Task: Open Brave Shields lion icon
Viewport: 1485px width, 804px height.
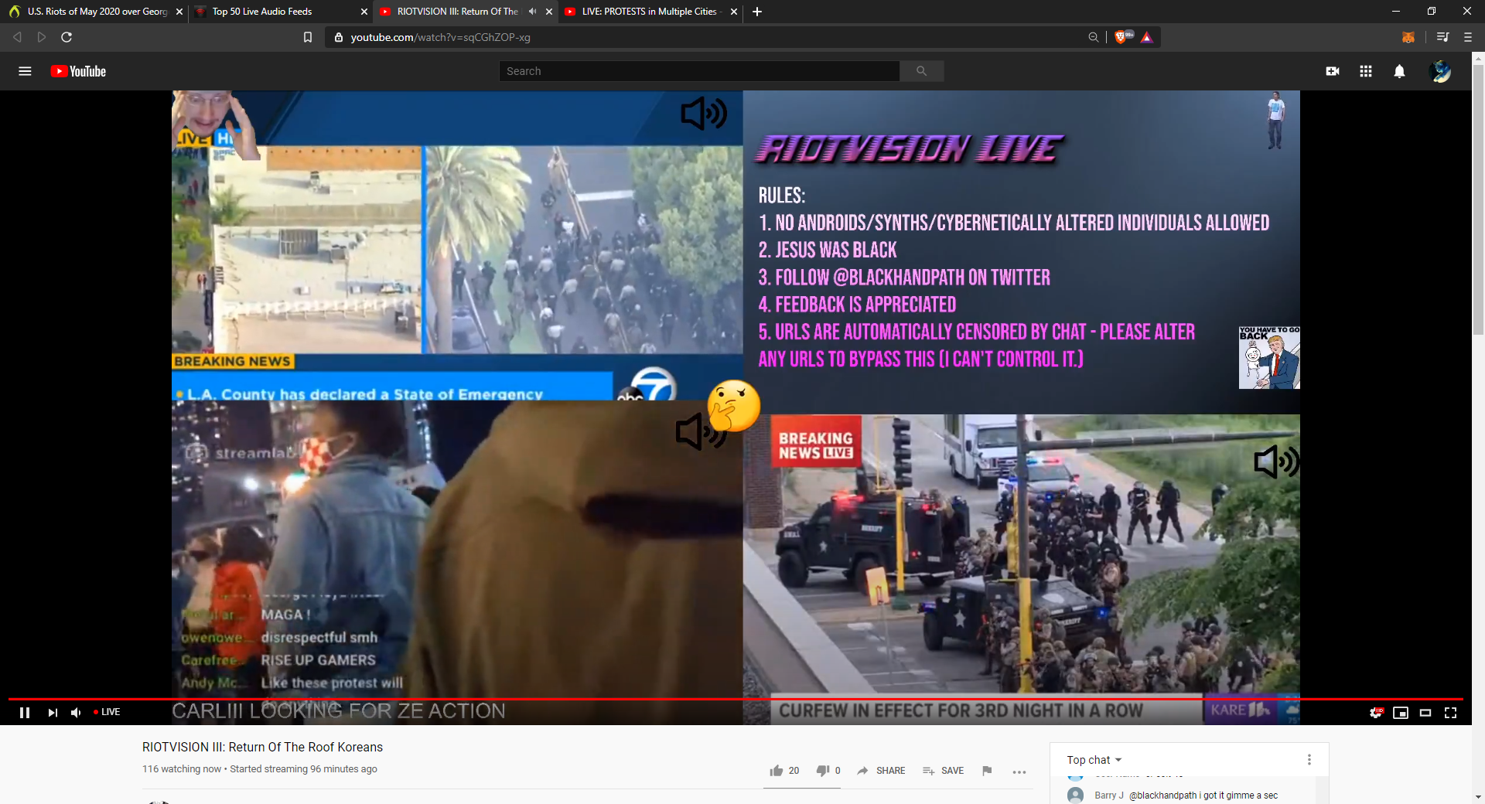Action: click(x=1123, y=37)
